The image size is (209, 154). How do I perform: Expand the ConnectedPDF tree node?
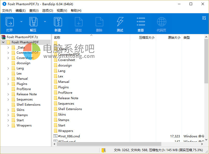tap(8, 53)
